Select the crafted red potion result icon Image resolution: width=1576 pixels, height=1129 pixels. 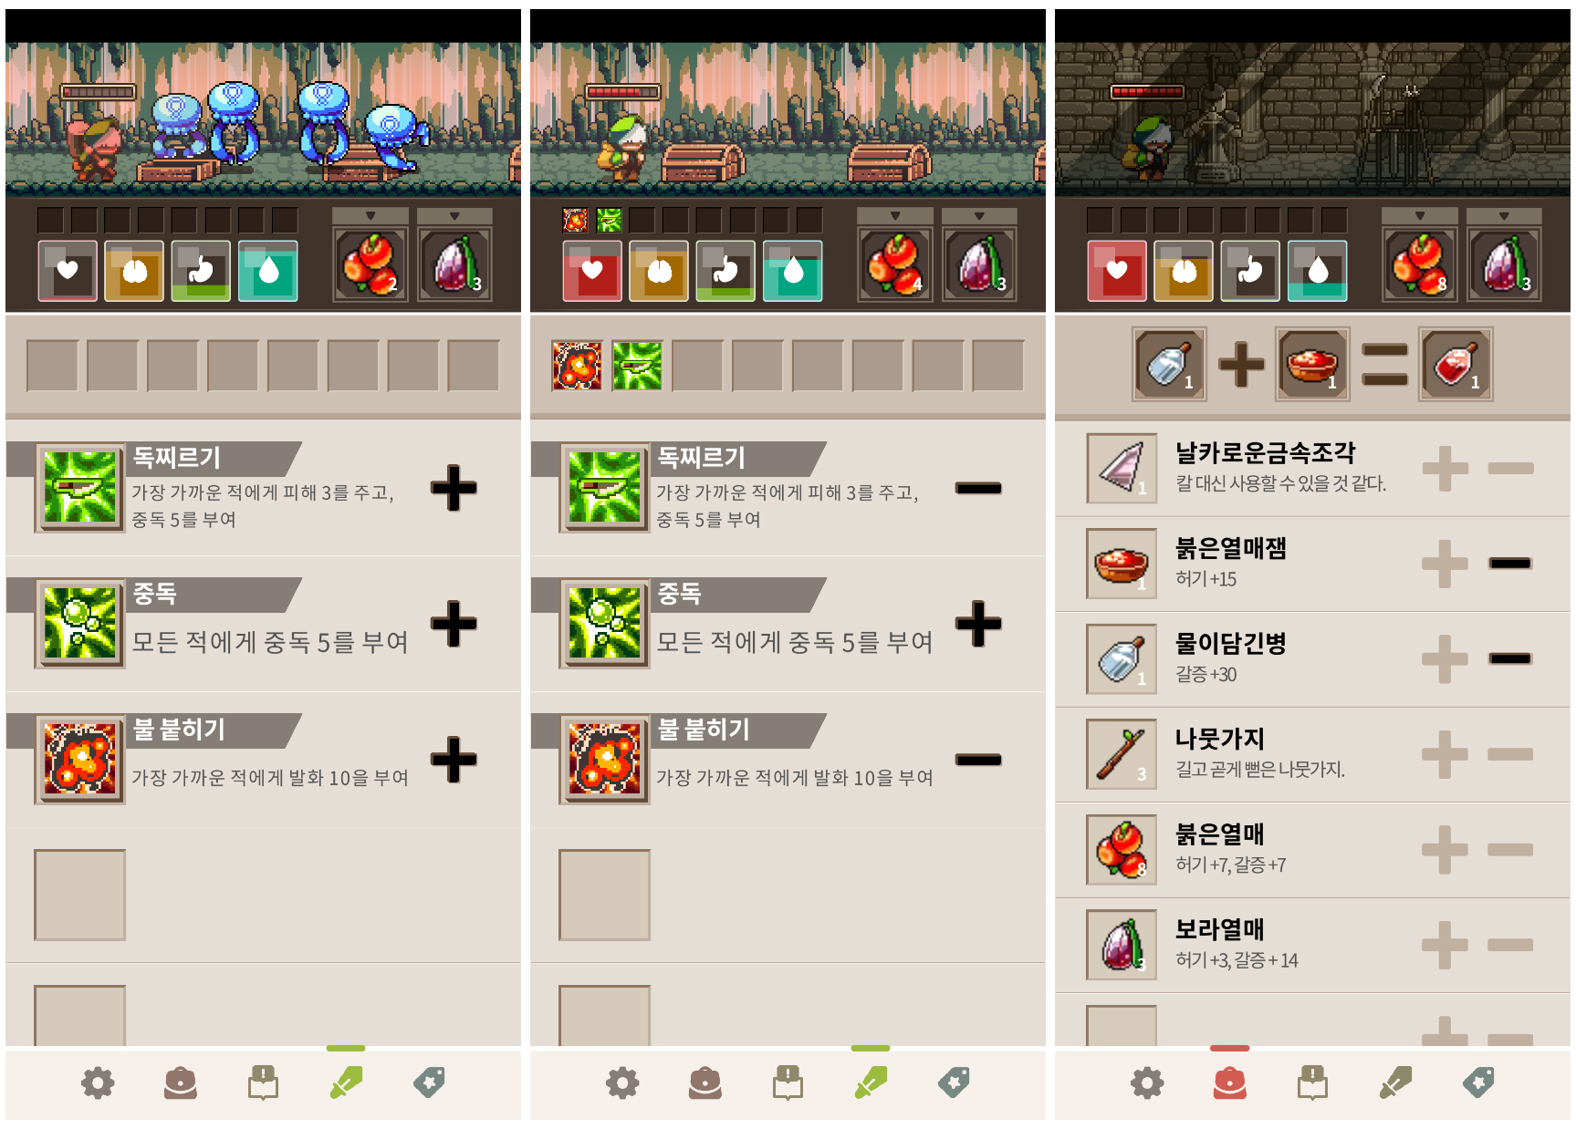click(x=1456, y=365)
